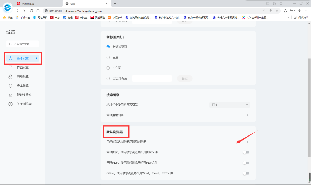The image size is (311, 185).
Task: Open the 书签 bookmarks star
Action: 8,18
